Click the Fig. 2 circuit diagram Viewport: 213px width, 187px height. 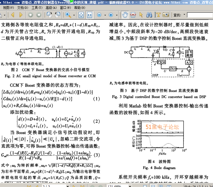coord(50,52)
